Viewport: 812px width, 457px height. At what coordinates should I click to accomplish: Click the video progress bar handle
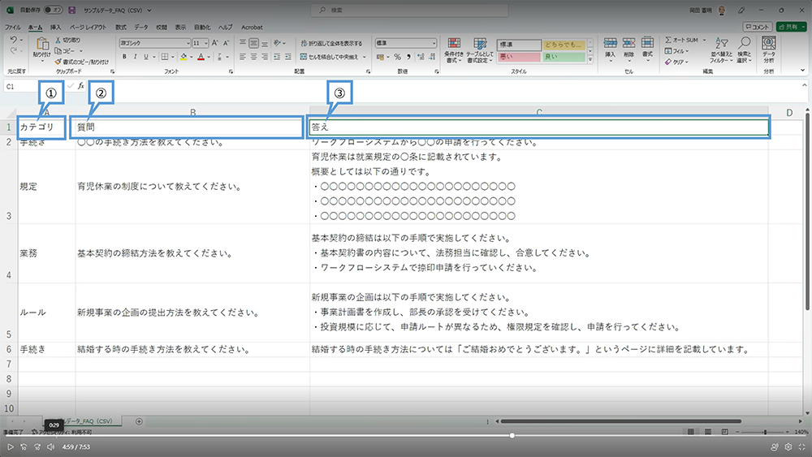click(512, 436)
